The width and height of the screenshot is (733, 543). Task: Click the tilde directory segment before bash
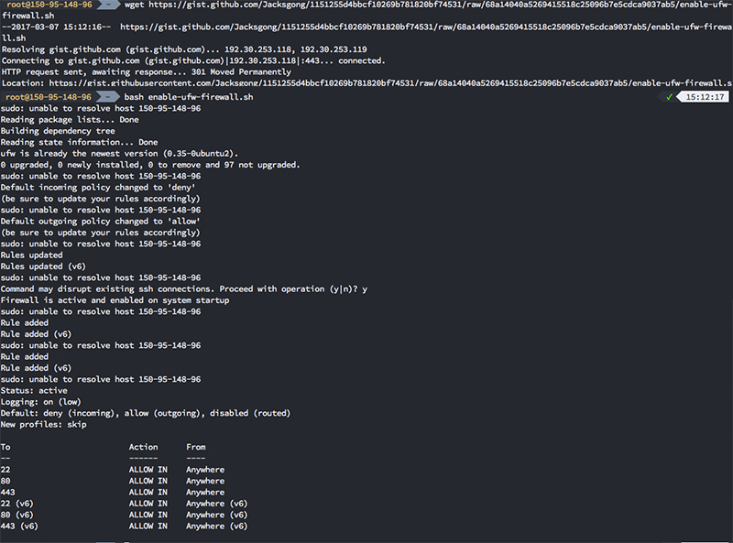(x=108, y=97)
